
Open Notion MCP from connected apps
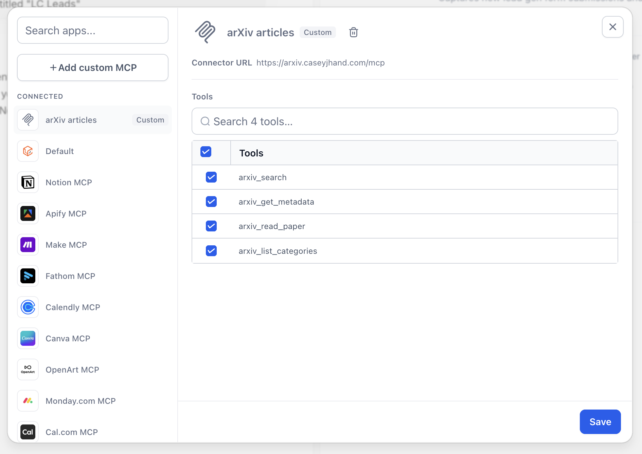click(93, 182)
